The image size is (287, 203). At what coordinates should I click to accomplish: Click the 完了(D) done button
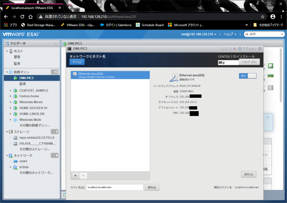pyautogui.click(x=77, y=62)
